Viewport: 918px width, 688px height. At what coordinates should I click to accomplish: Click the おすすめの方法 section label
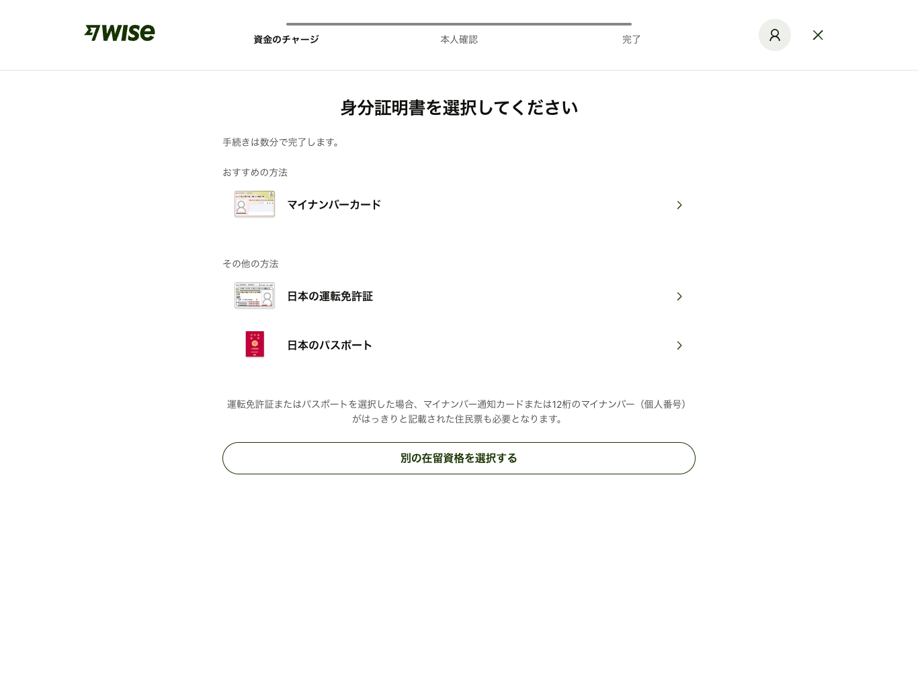coord(255,173)
